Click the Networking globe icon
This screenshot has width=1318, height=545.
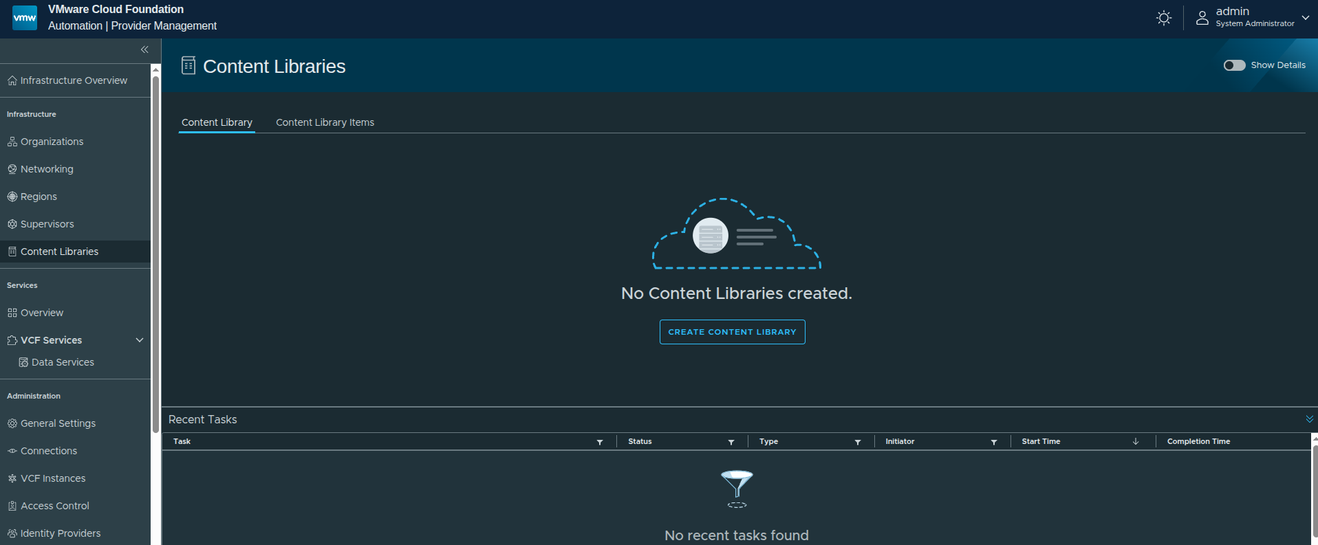click(x=12, y=169)
